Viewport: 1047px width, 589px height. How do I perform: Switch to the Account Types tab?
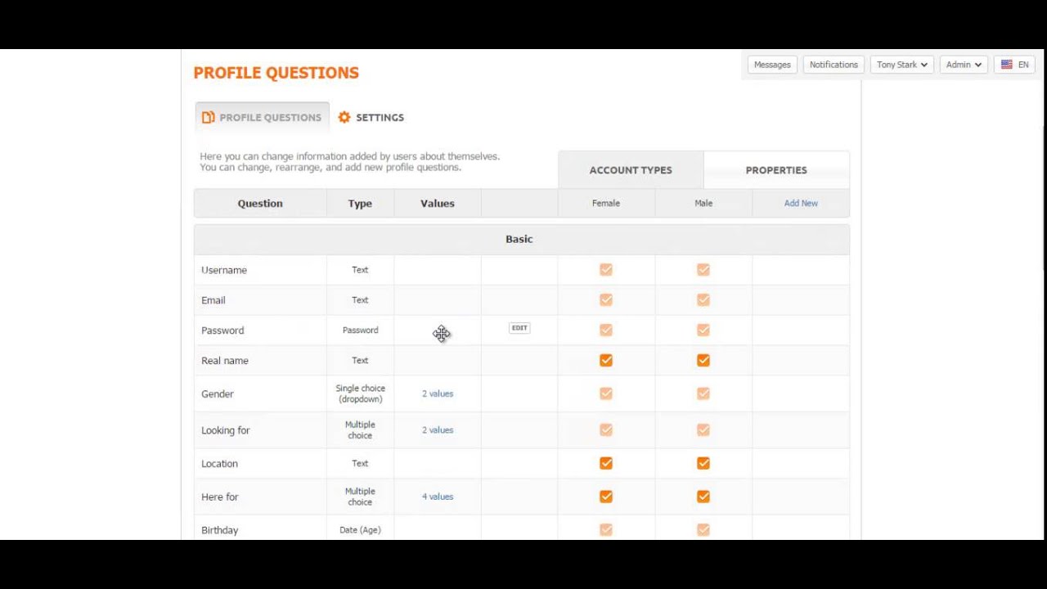[631, 170]
